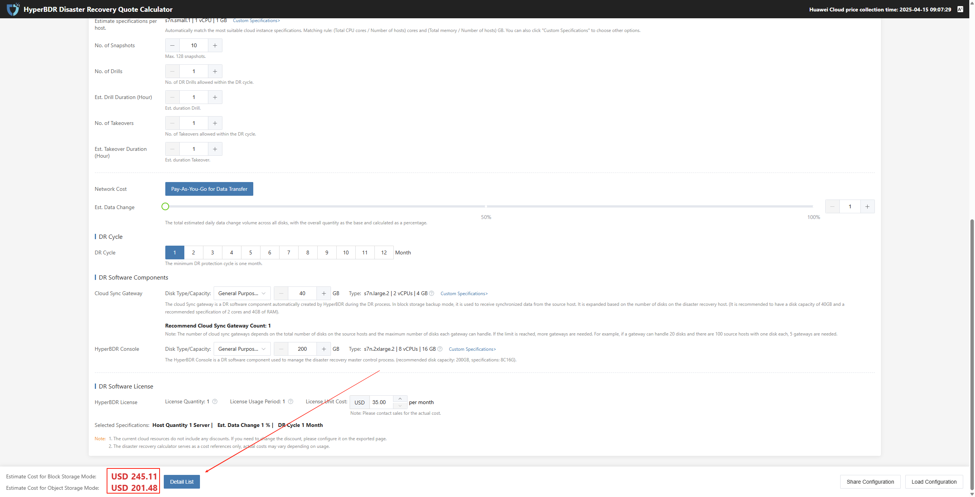This screenshot has width=975, height=497.
Task: Click the USD 201.48 object storage estimate
Action: [x=134, y=488]
